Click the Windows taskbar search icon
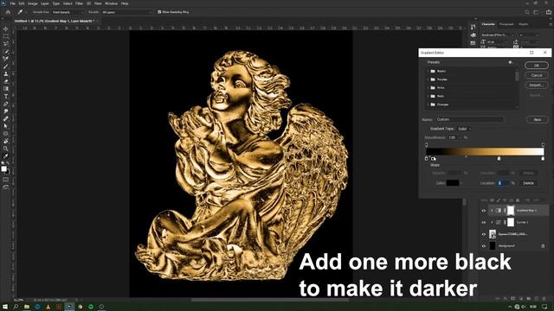The height and width of the screenshot is (311, 554). click(x=16, y=307)
